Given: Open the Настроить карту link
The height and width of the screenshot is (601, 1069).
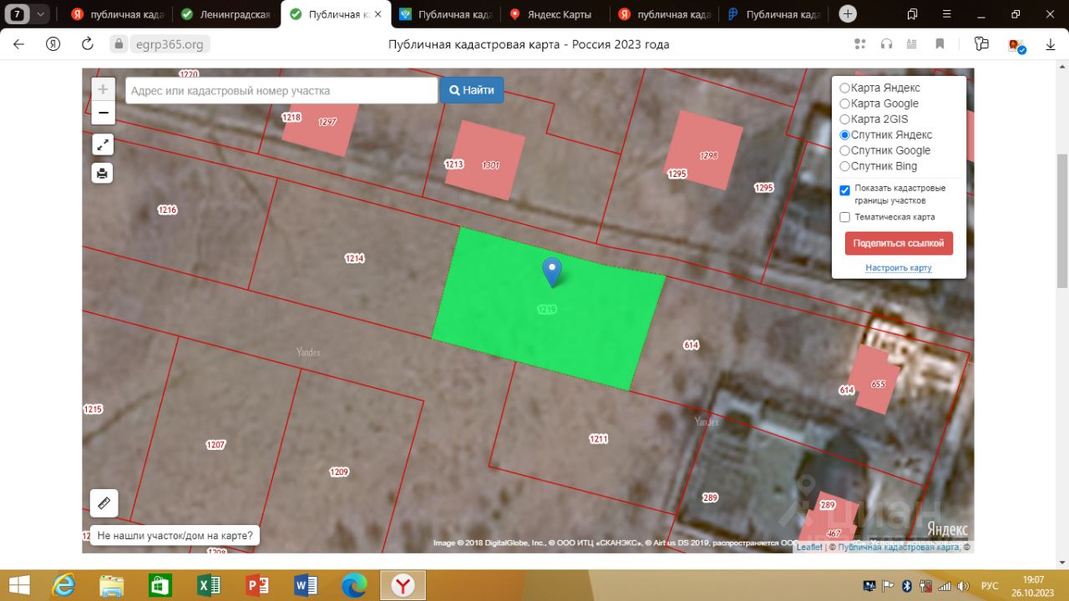Looking at the screenshot, I should click(898, 268).
